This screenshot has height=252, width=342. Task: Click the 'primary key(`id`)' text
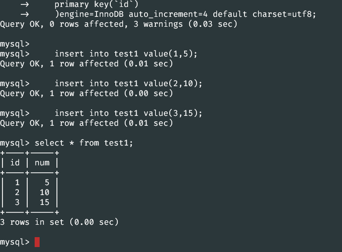pyautogui.click(x=97, y=4)
